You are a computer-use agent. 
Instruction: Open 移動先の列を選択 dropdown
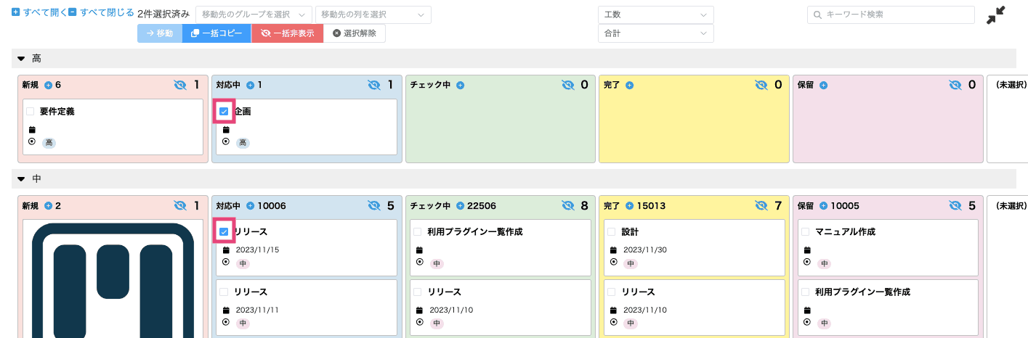373,15
